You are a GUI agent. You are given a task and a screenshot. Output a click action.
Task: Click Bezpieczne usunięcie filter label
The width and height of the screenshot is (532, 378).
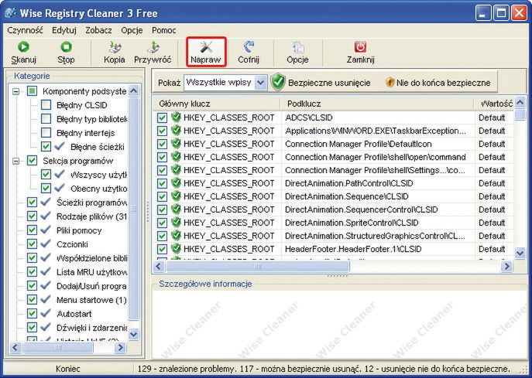[329, 83]
